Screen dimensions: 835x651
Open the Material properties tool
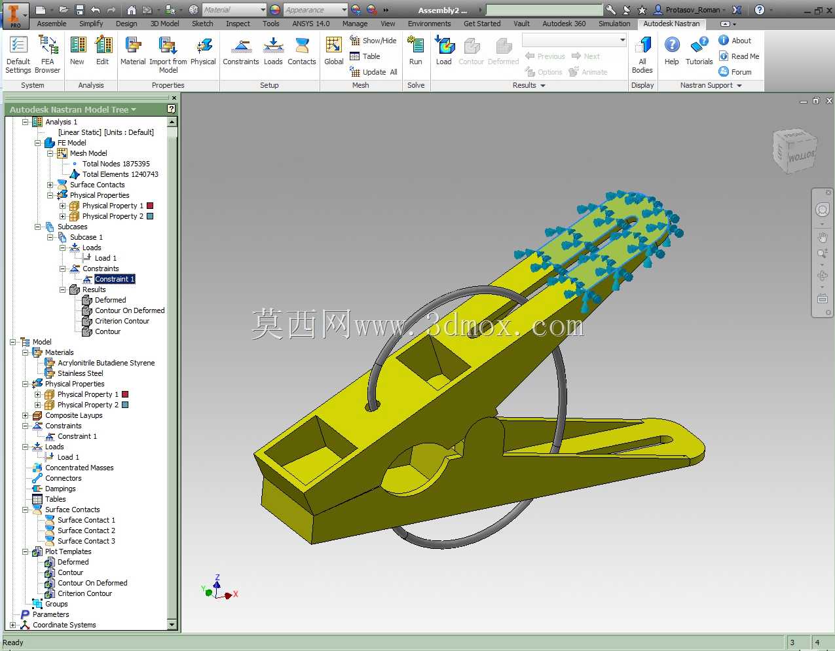[133, 51]
